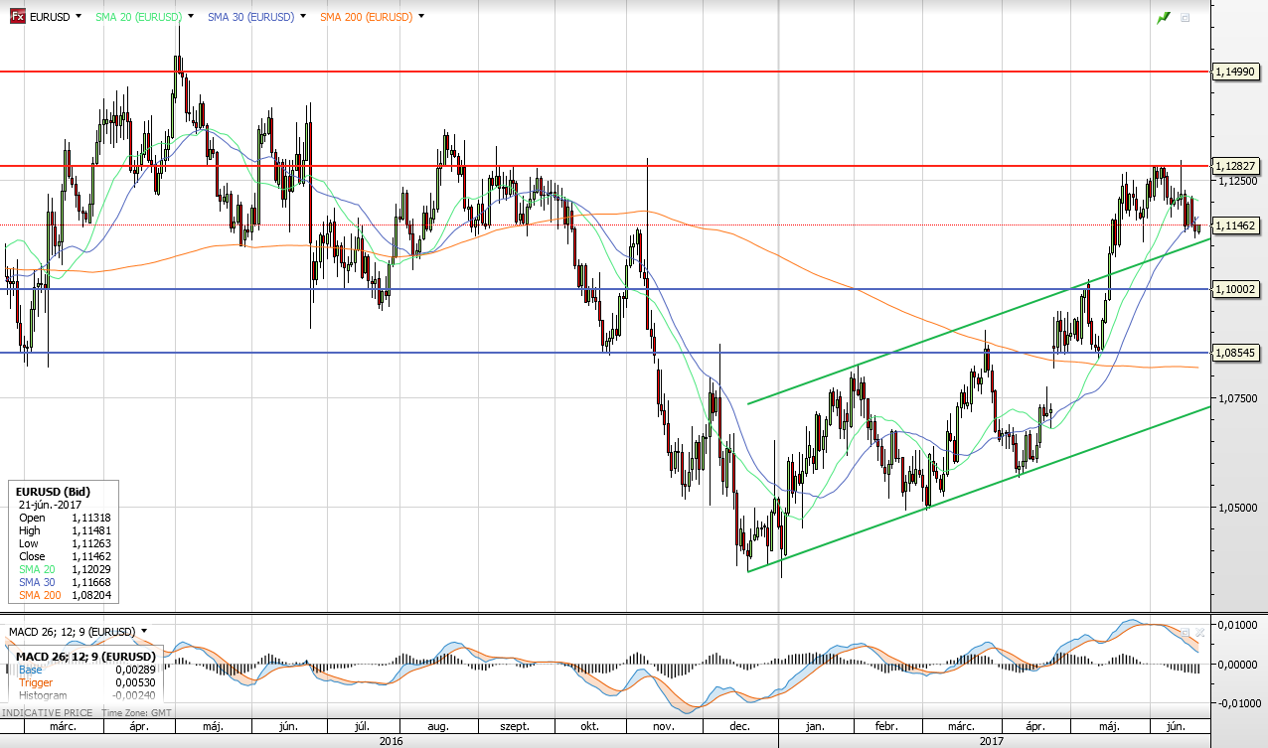This screenshot has width=1268, height=748.
Task: Click the okt. month on time axis
Action: (589, 727)
